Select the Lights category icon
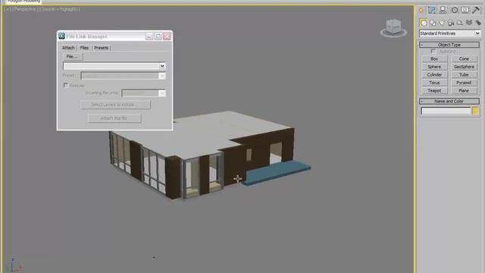485x273 pixels. 442,23
